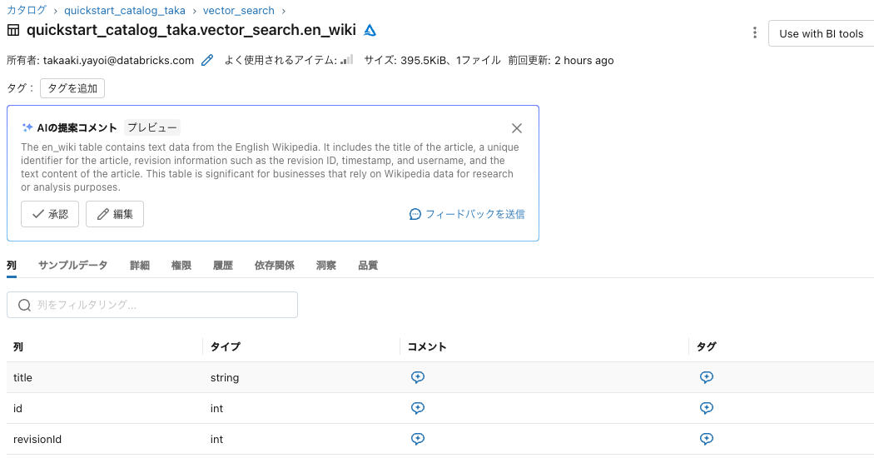This screenshot has height=458, width=874.
Task: Click the 2 hours ago update time
Action: click(584, 60)
